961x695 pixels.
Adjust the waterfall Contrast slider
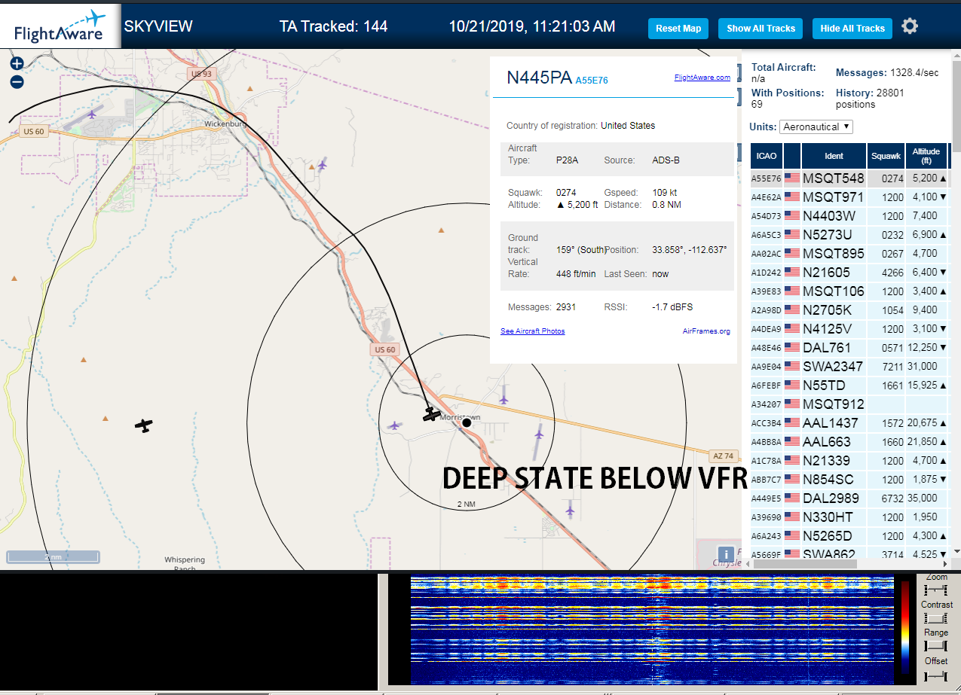click(935, 617)
